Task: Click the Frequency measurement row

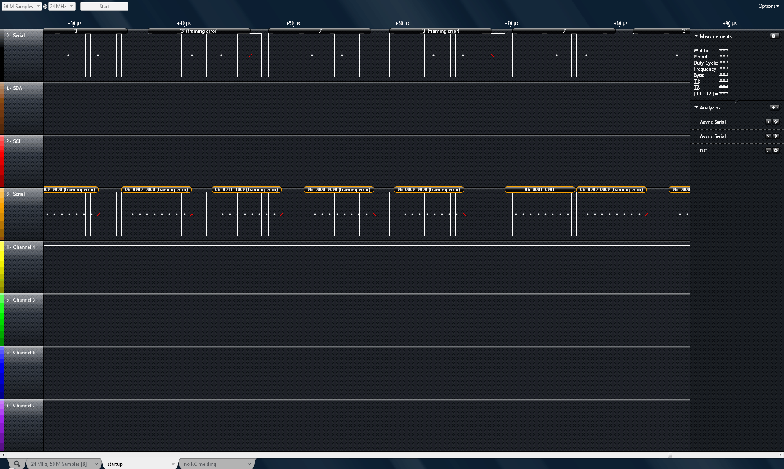Action: (x=711, y=69)
